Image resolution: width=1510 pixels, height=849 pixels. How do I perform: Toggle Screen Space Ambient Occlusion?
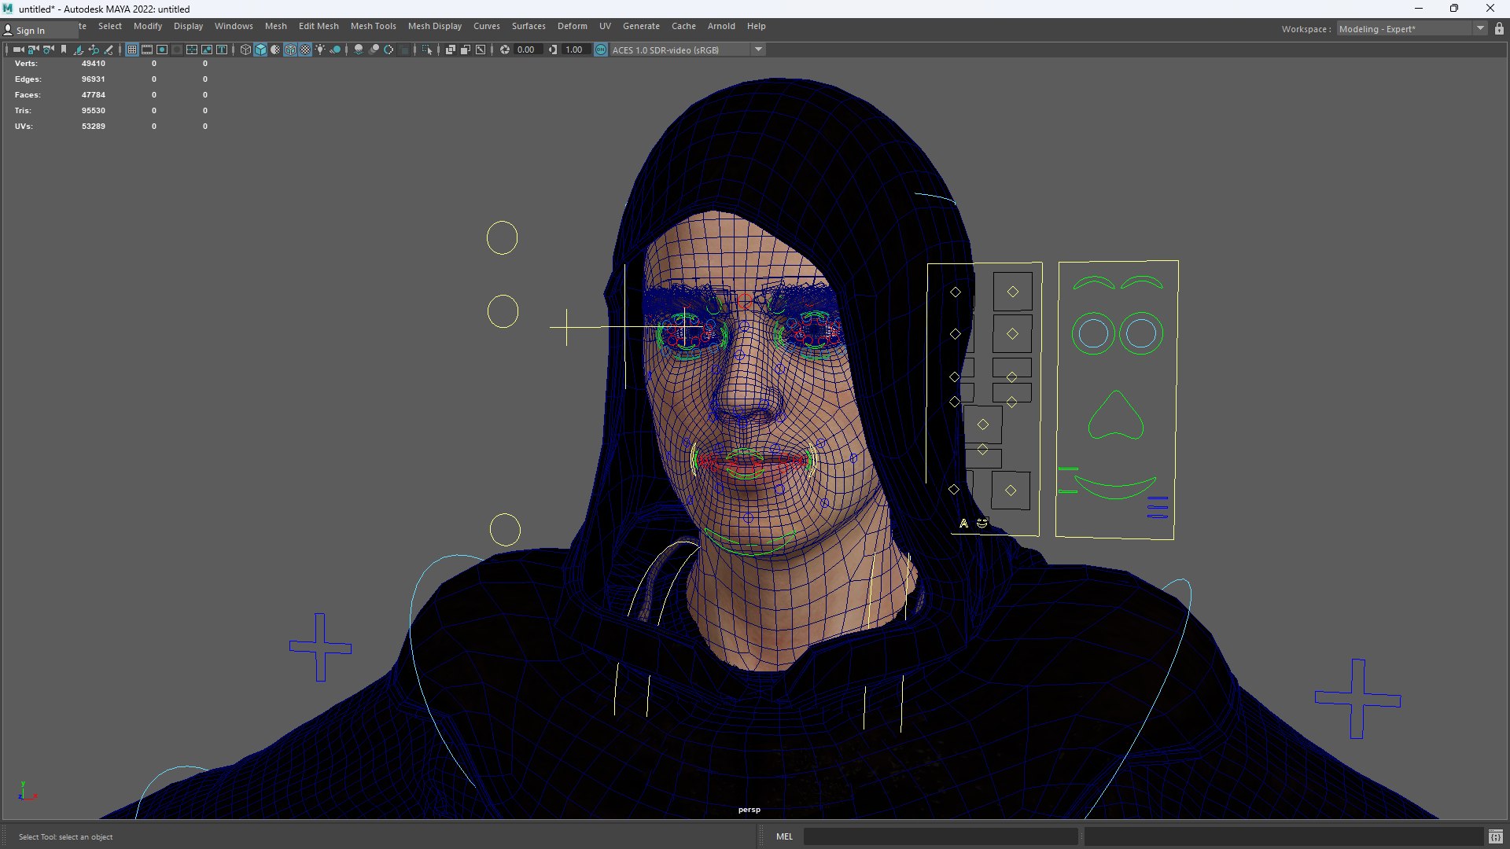click(x=359, y=50)
